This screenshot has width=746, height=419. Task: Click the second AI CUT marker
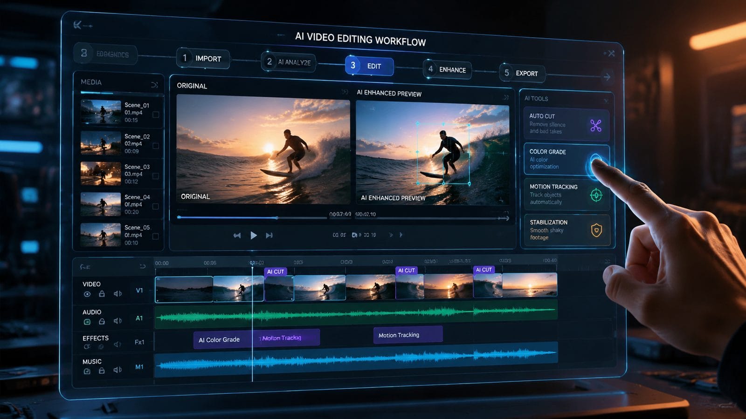[x=406, y=270]
